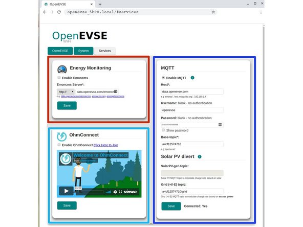Click the Base-topic input field

(x=192, y=144)
